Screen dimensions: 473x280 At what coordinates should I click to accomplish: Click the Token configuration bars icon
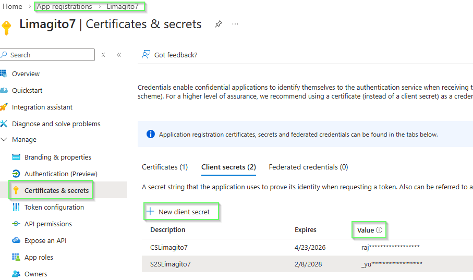[16, 207]
